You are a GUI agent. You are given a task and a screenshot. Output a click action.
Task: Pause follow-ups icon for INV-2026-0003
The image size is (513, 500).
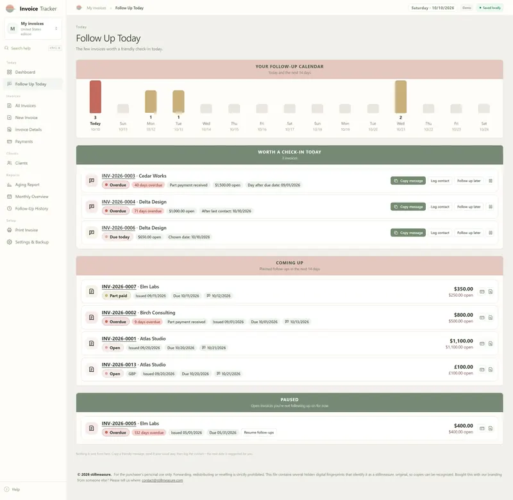point(491,181)
